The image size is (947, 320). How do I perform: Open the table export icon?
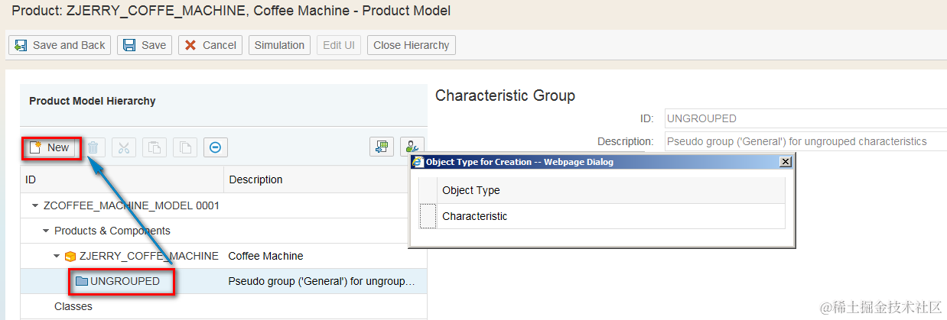click(381, 147)
